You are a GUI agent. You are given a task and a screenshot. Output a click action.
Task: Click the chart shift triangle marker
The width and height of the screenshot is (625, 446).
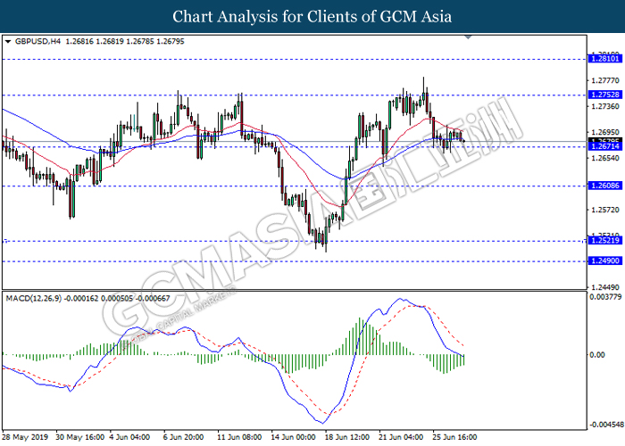pyautogui.click(x=469, y=37)
